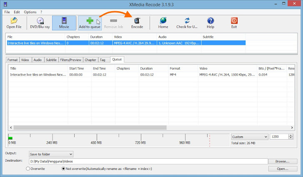
Task: Select the Overwrite radio button
Action: 28,169
